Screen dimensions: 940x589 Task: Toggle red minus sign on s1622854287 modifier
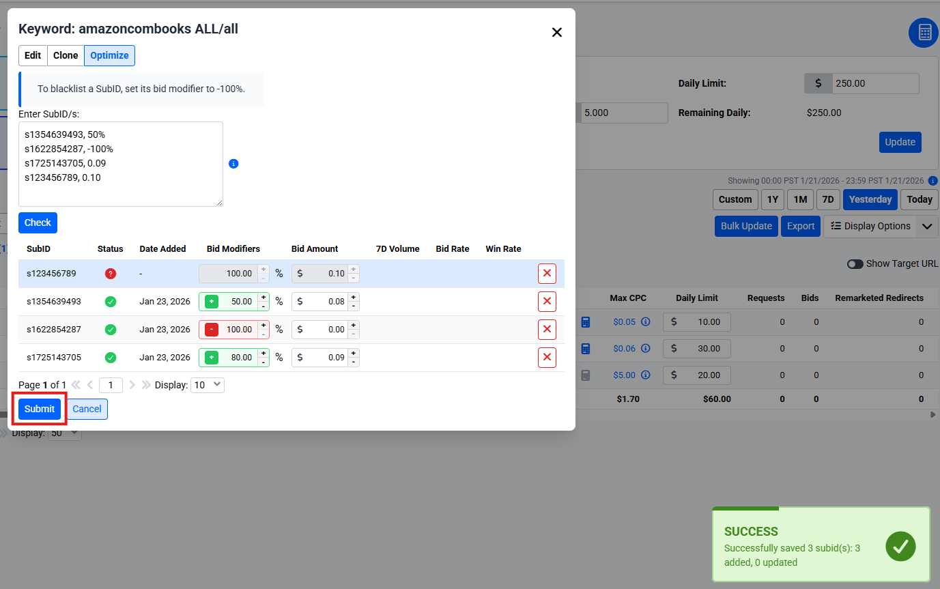tap(212, 330)
